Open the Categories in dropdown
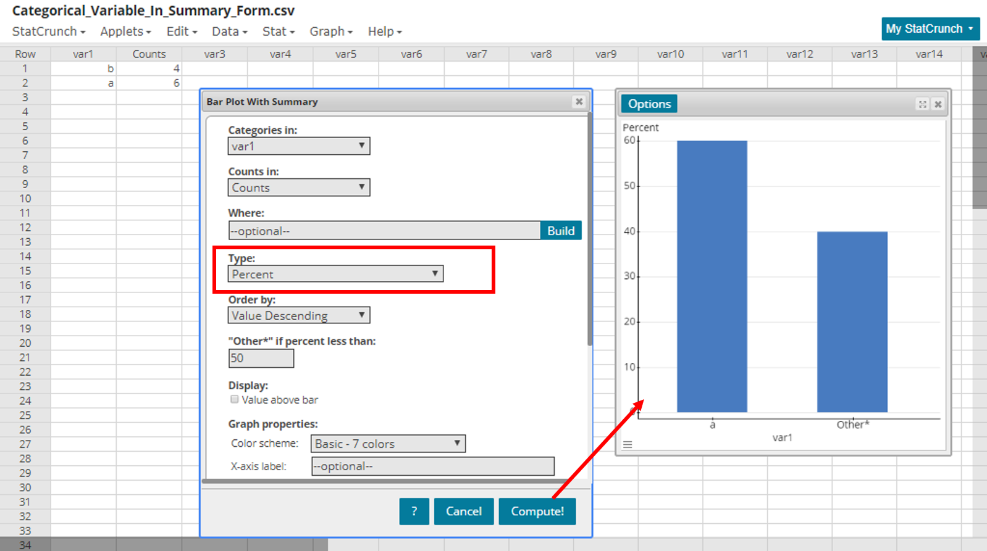The image size is (987, 551). [299, 146]
